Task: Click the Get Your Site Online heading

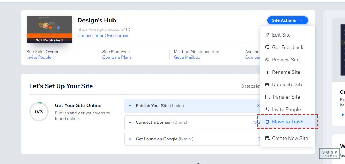Action: [x=78, y=105]
